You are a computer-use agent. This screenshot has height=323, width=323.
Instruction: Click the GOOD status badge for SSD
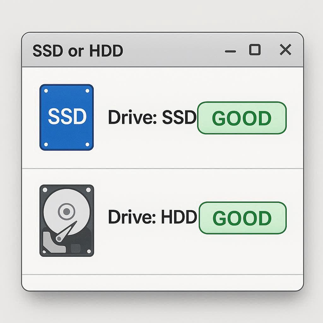242,118
